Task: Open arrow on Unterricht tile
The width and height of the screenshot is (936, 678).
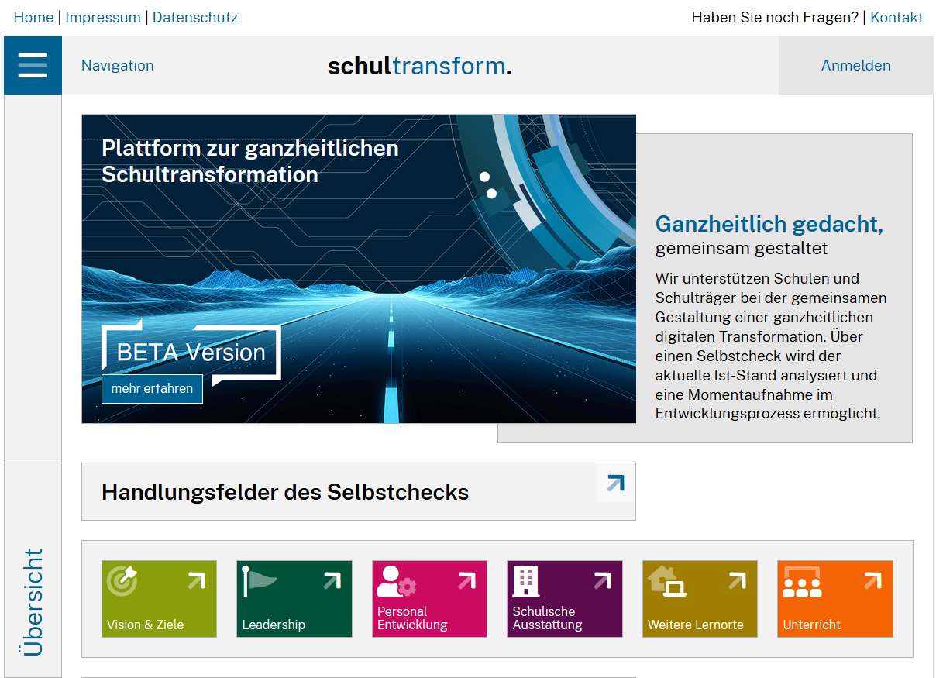Action: click(x=872, y=580)
